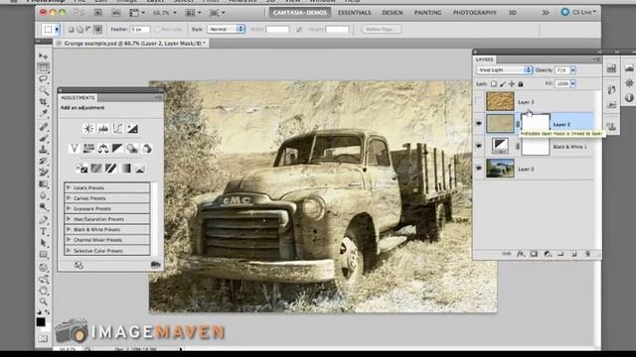Add a Brightness/Contrast adjustment
This screenshot has width=636, height=357.
pyautogui.click(x=88, y=129)
